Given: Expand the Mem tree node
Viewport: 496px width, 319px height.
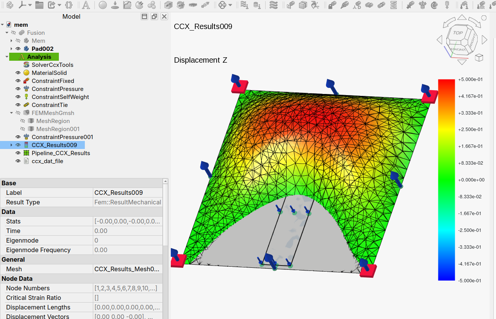Looking at the screenshot, I should point(11,41).
